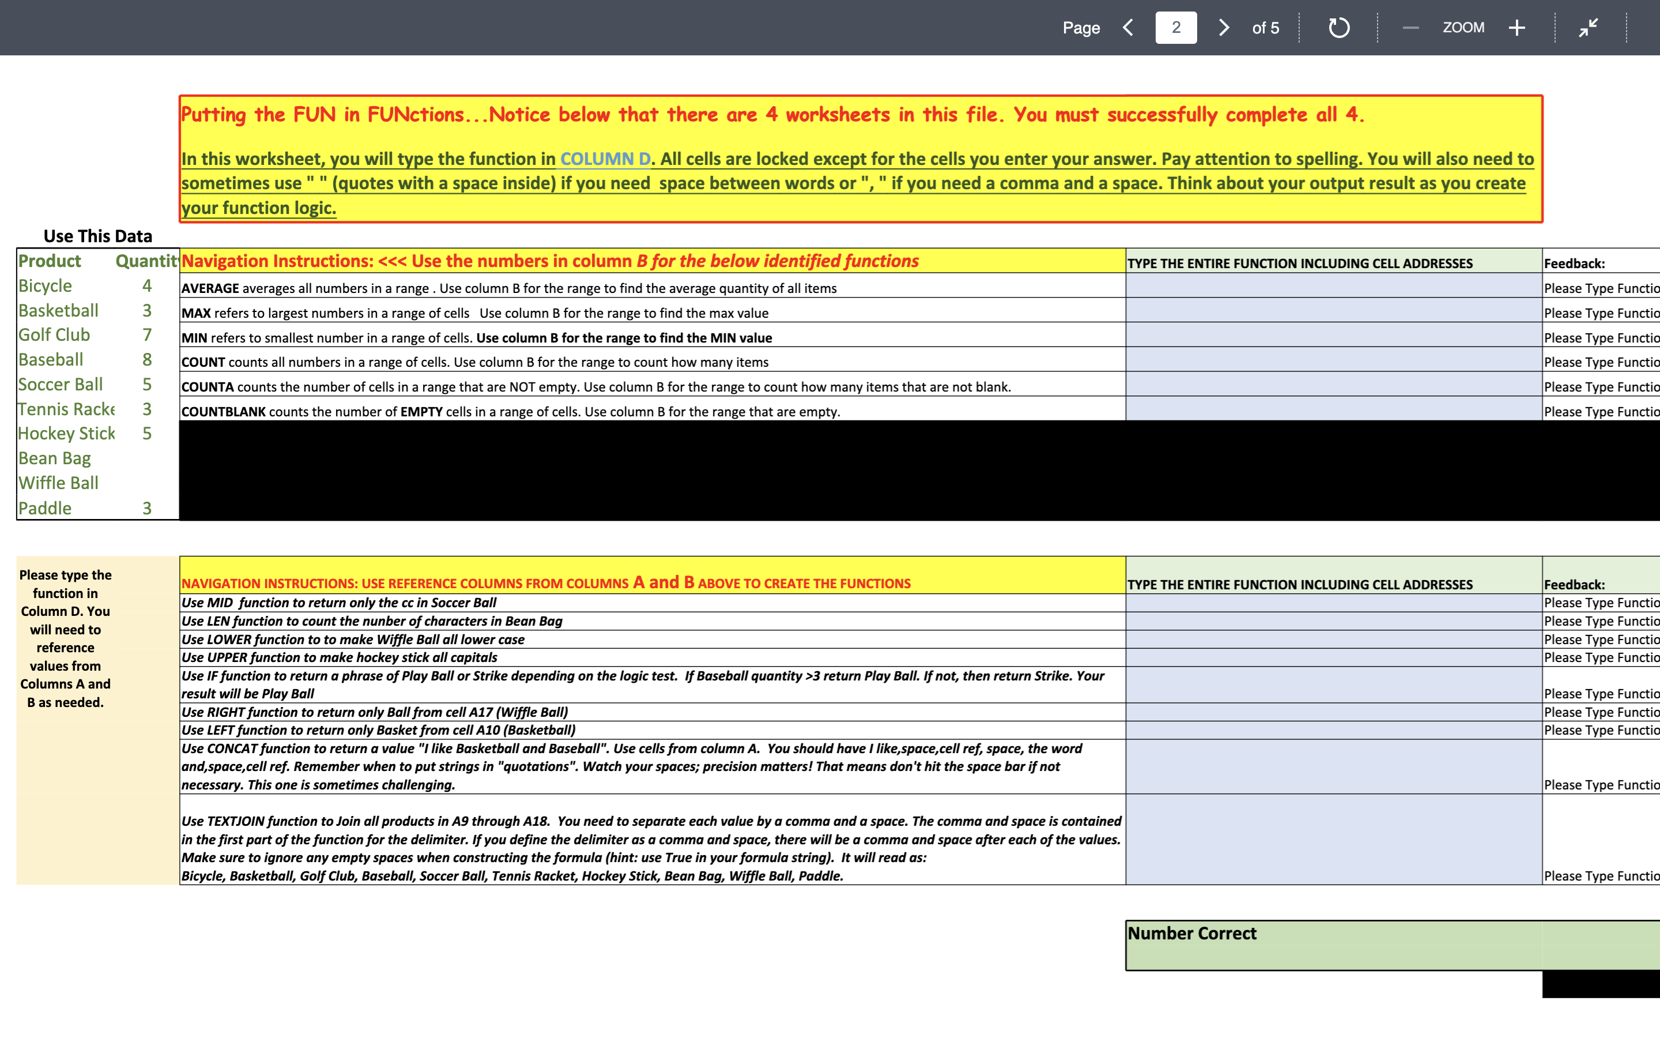Click the Bicycle product cell
Screen dimensions: 1660x1038
point(46,285)
